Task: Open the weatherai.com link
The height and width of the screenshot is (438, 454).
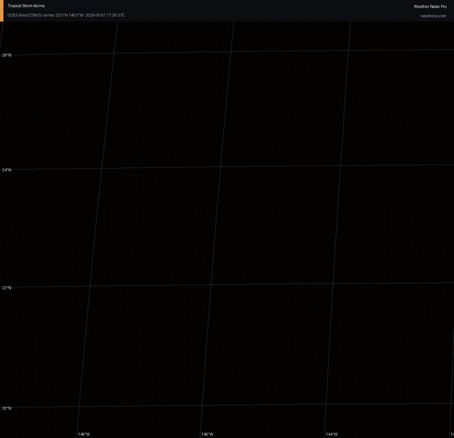Action: tap(433, 16)
